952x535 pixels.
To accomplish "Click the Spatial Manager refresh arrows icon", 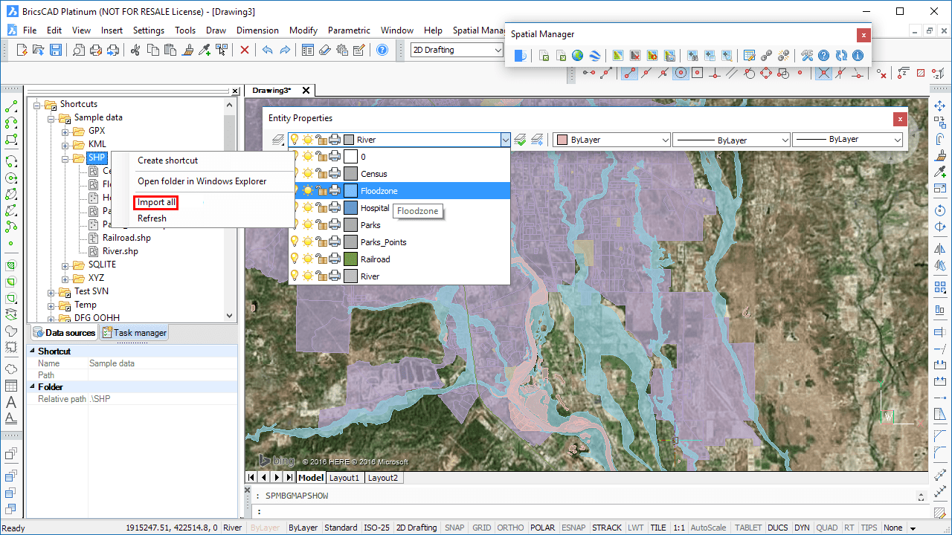I will pyautogui.click(x=841, y=56).
